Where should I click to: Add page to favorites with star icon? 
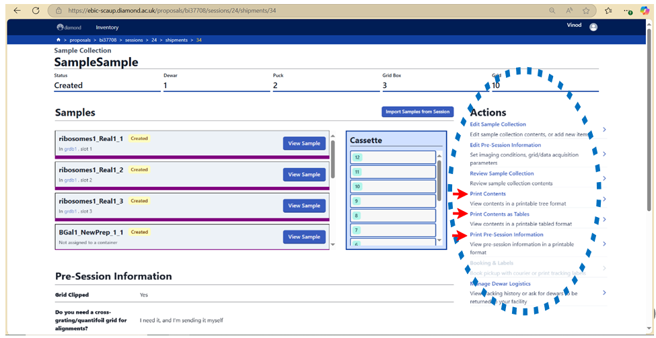point(586,11)
